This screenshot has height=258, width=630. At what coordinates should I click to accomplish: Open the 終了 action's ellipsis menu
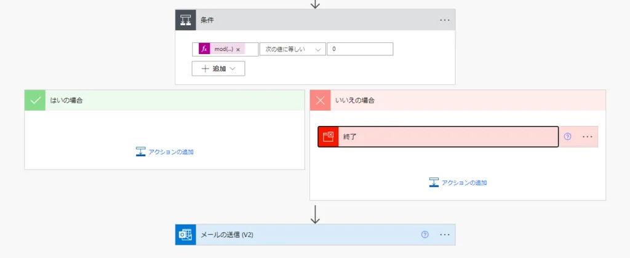point(587,136)
